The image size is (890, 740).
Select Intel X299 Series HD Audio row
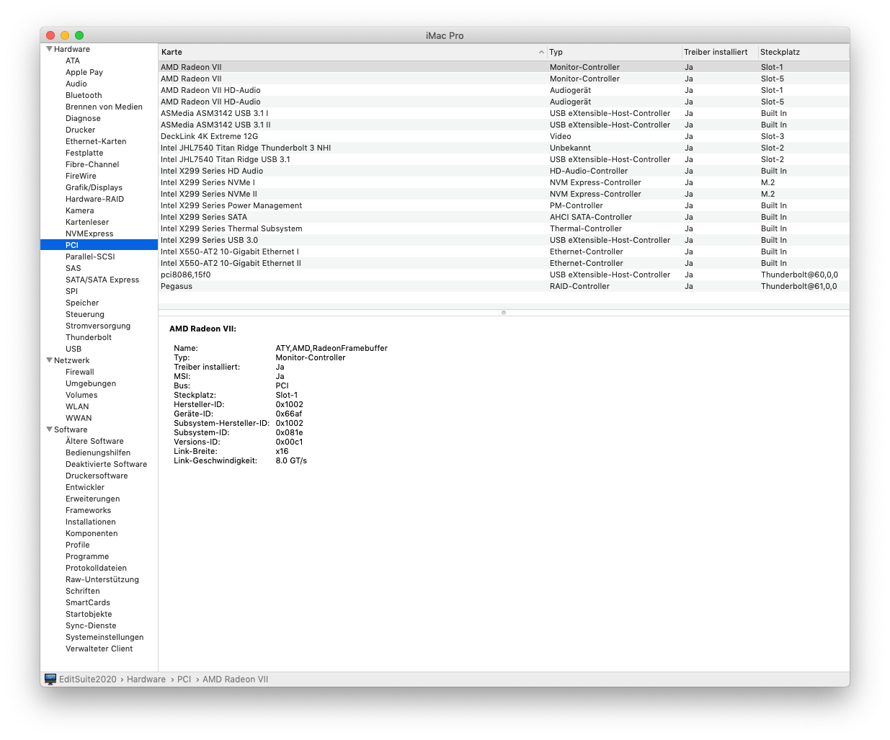coord(504,171)
